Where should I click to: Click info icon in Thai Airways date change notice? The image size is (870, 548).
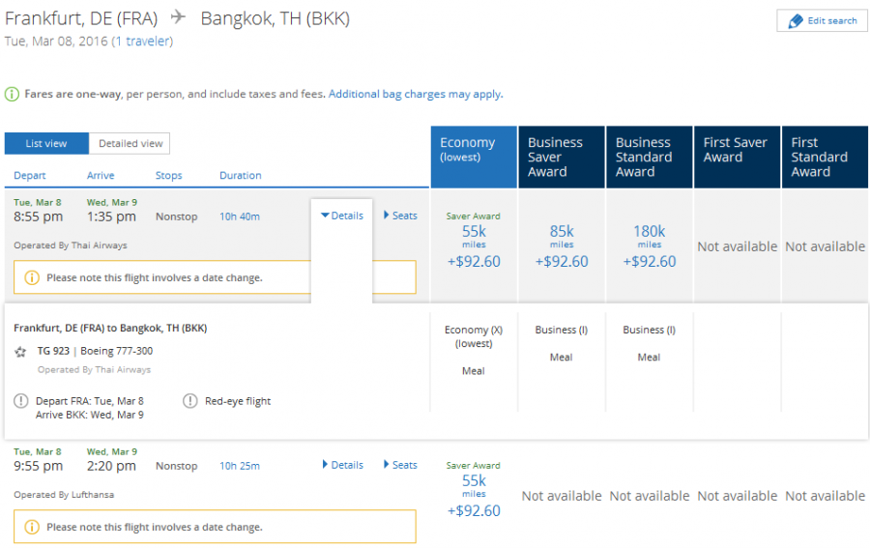pos(31,277)
